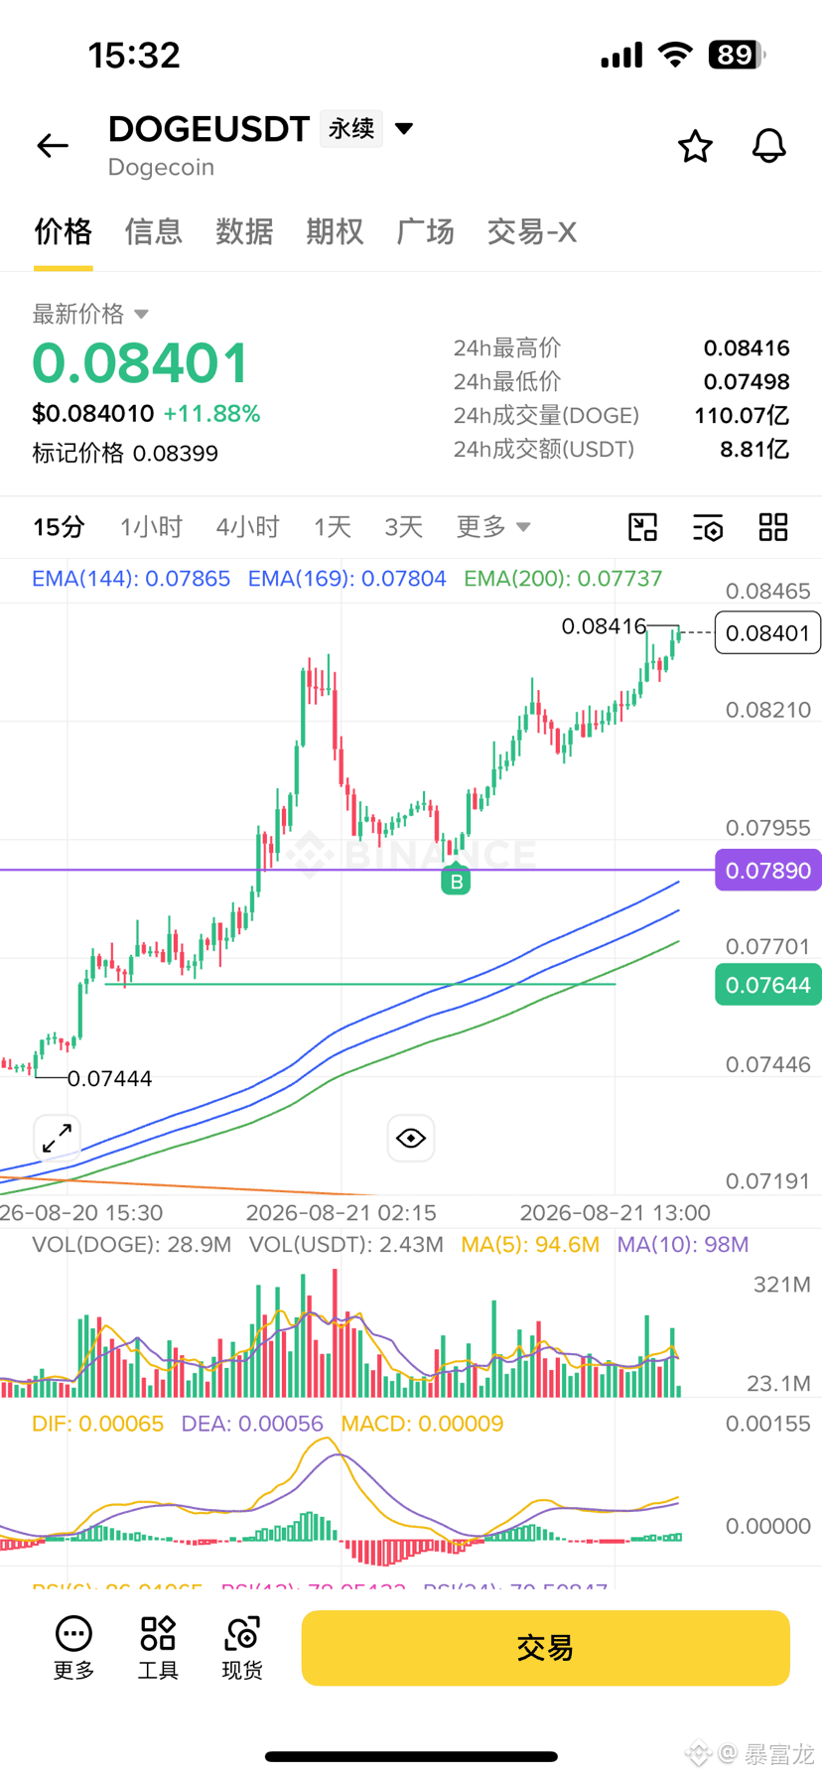Tap the 0.08416 high price marker on chart
The height and width of the screenshot is (1779, 822).
coord(604,626)
